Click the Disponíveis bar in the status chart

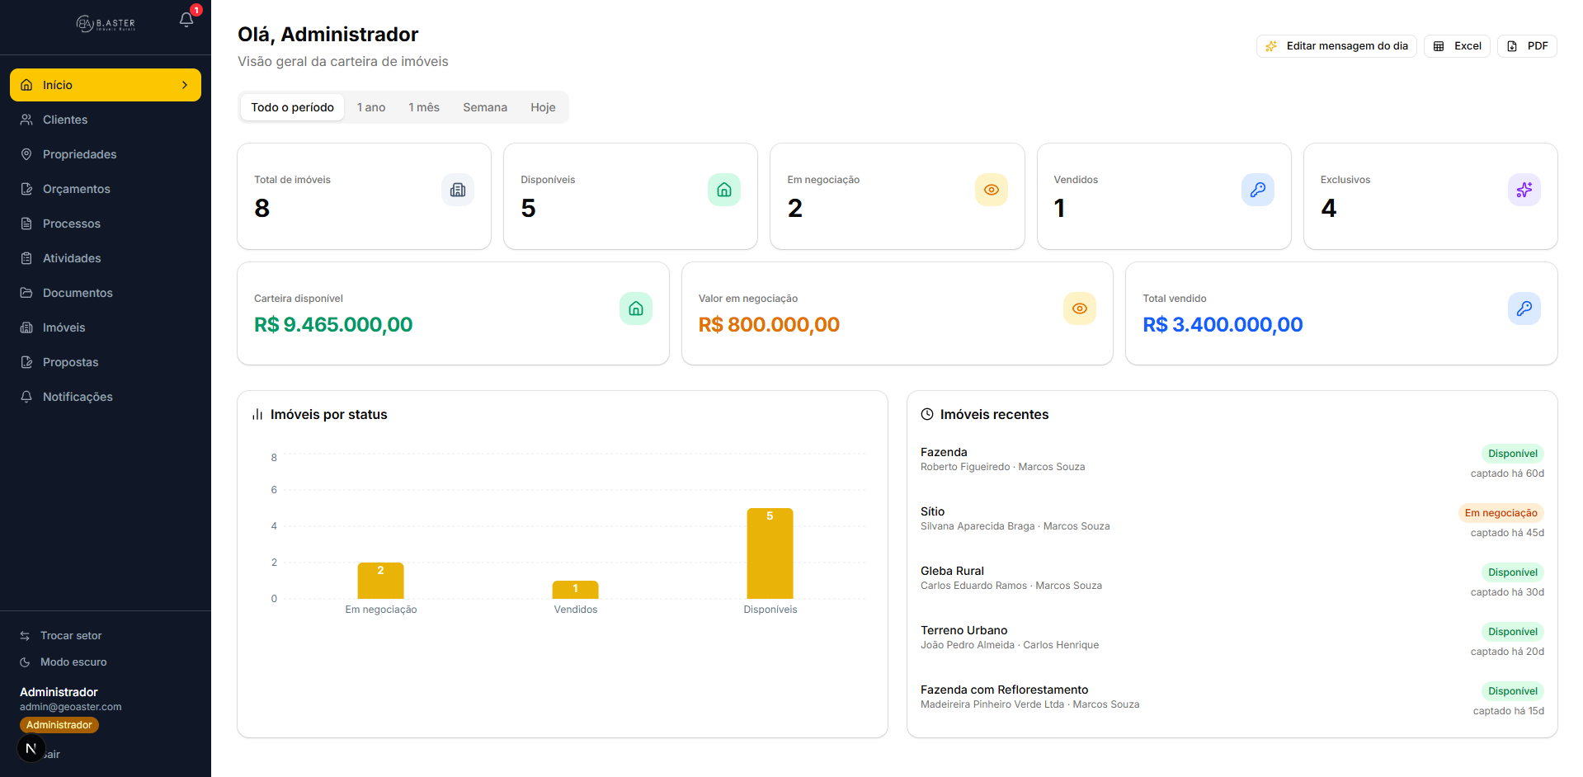click(x=770, y=553)
